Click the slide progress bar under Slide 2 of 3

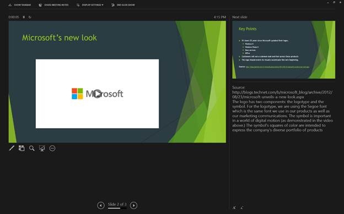pos(117,208)
